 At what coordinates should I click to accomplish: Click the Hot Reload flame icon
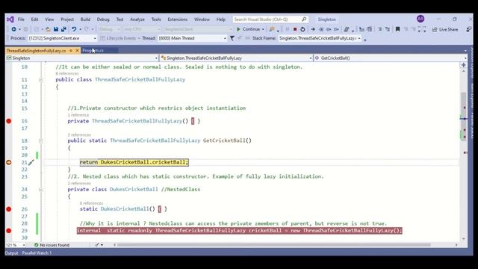coord(272,29)
